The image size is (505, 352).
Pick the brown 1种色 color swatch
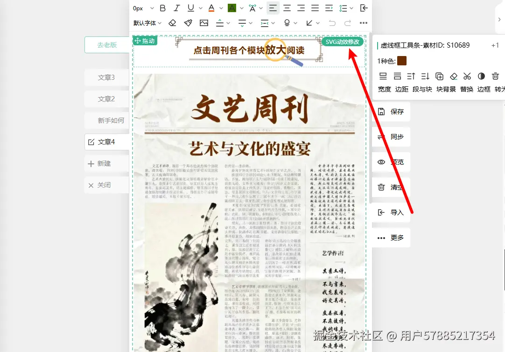point(401,61)
